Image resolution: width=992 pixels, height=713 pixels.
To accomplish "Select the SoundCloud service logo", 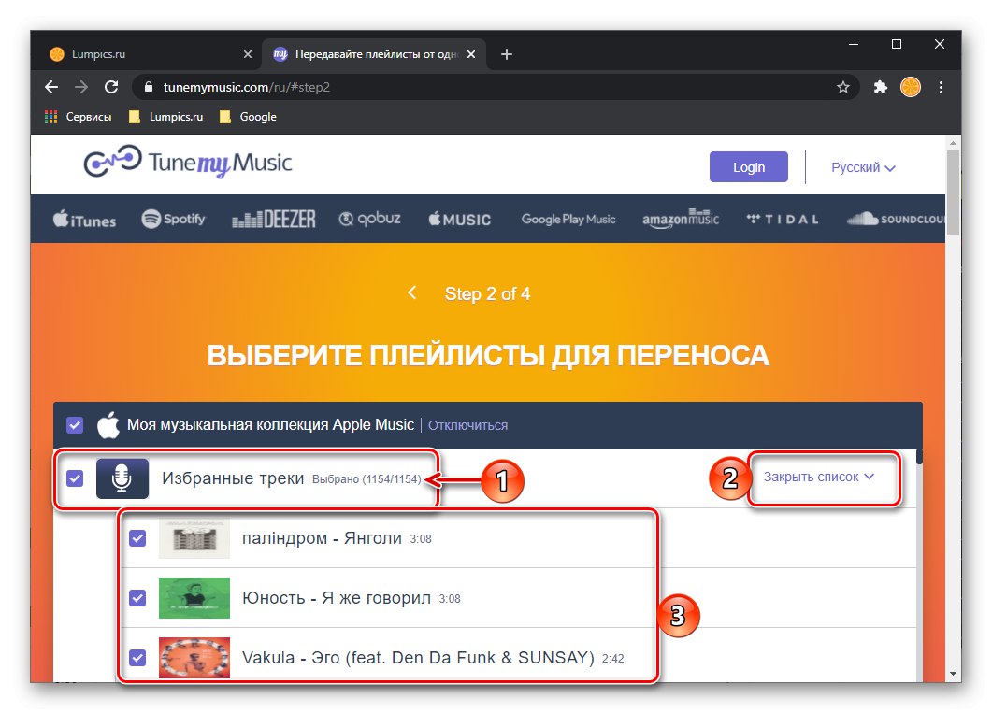I will pos(896,219).
